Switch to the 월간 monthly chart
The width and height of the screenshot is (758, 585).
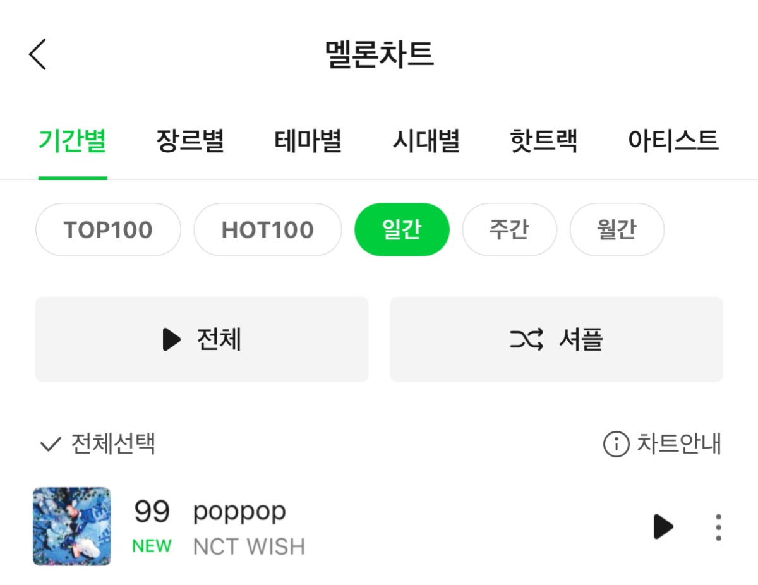[x=617, y=230]
